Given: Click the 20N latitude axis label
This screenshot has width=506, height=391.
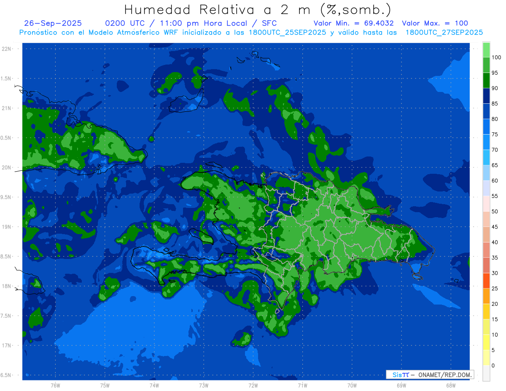Looking at the screenshot, I should (x=6, y=167).
